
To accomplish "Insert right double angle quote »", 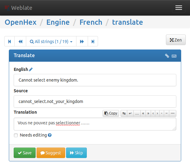I will coord(148,113).
